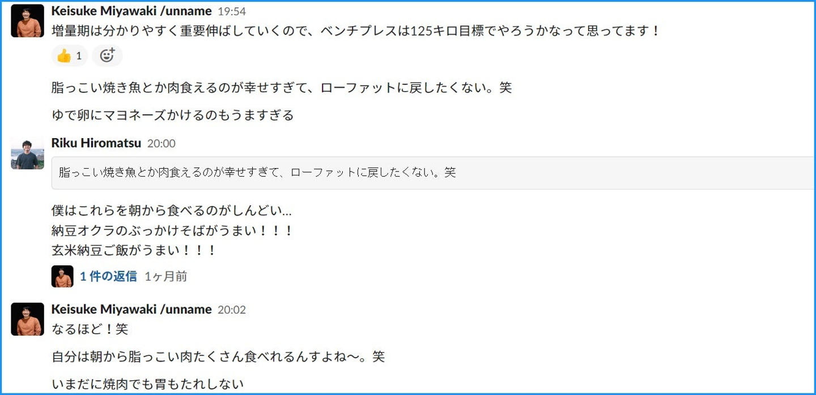Toggle the thumbs-up reaction on the bench press message

(x=70, y=55)
